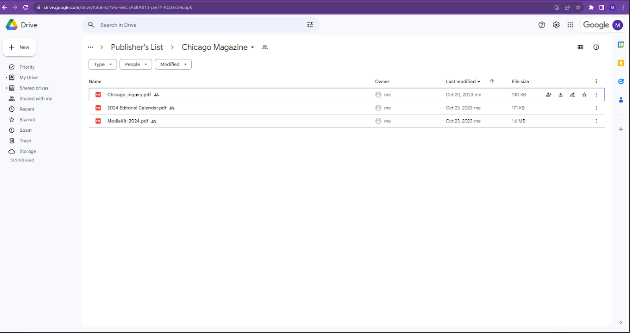Bookmark this page star icon
The image size is (630, 333).
578,7
